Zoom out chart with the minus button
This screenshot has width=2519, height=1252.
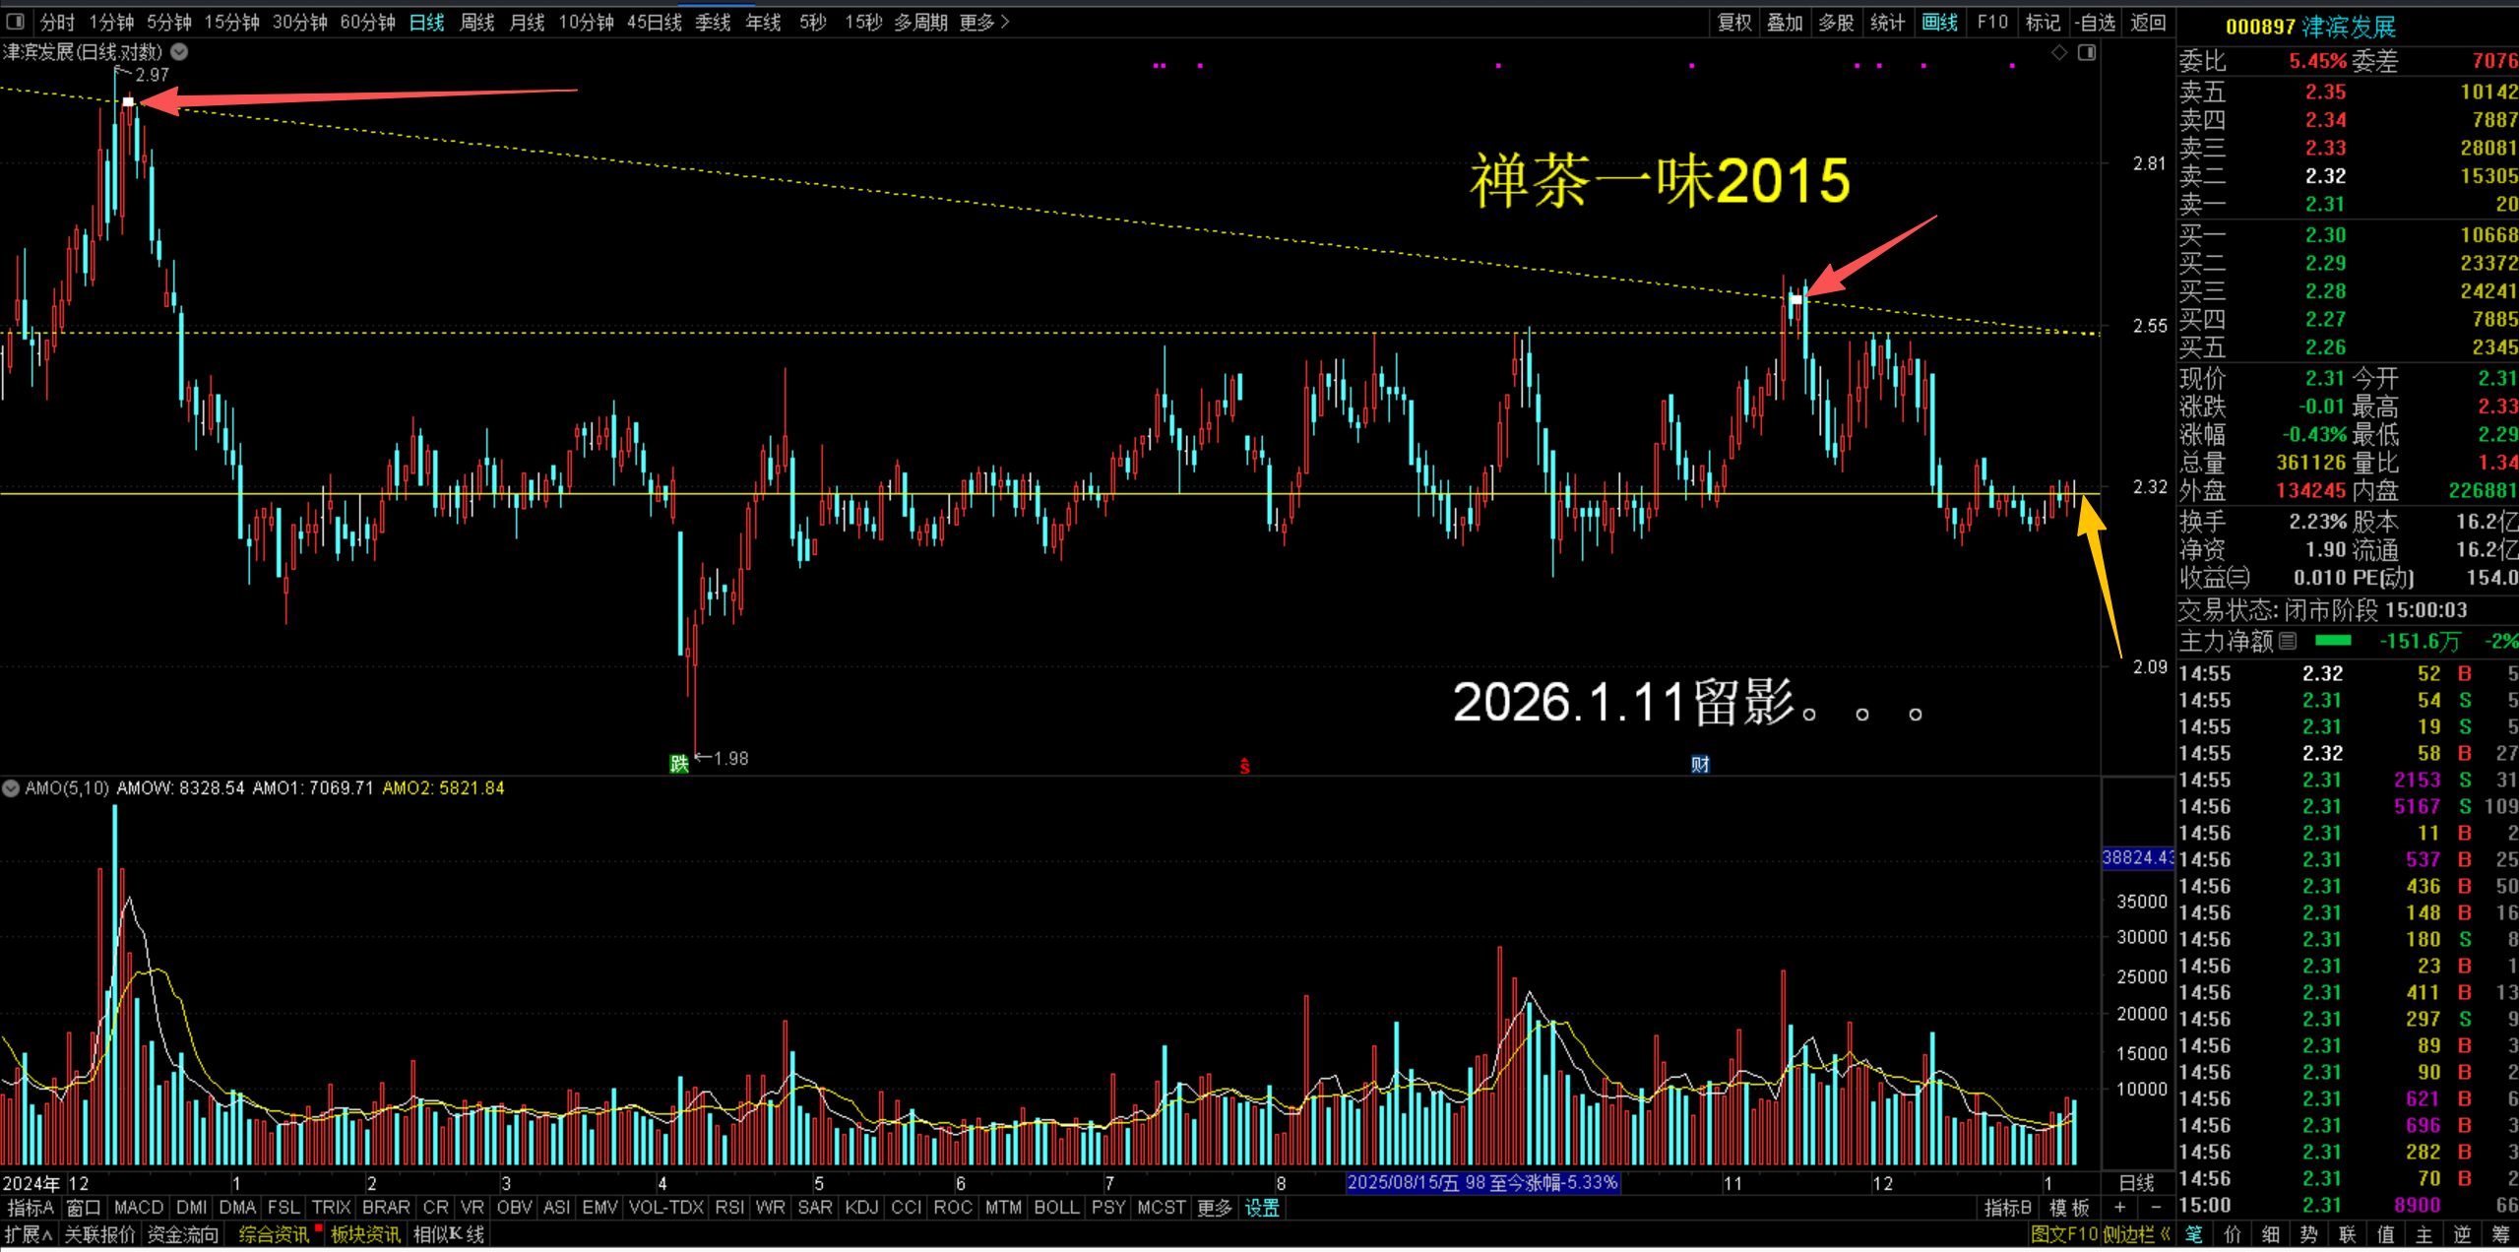pos(2156,1207)
